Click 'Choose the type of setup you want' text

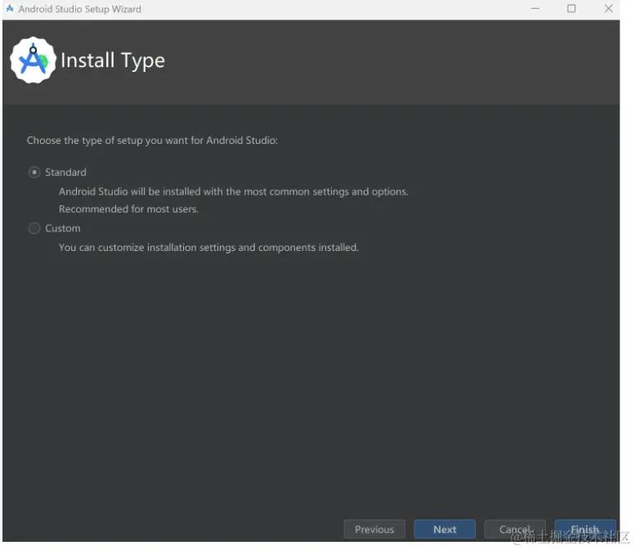pyautogui.click(x=152, y=140)
